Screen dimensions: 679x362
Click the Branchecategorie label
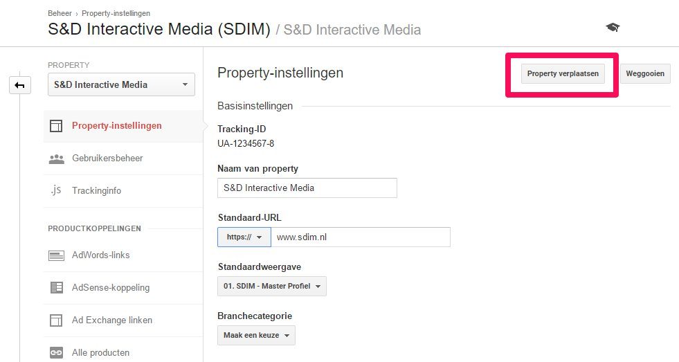[255, 316]
